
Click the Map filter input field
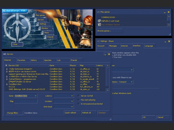click(x=26, y=101)
